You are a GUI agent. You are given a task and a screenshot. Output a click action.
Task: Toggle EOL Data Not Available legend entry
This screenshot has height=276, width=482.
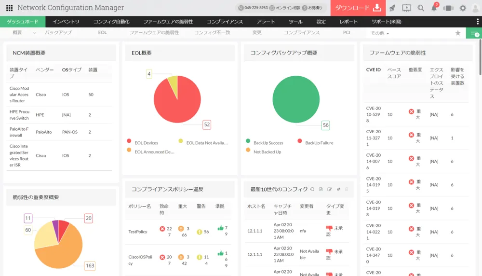(x=203, y=143)
